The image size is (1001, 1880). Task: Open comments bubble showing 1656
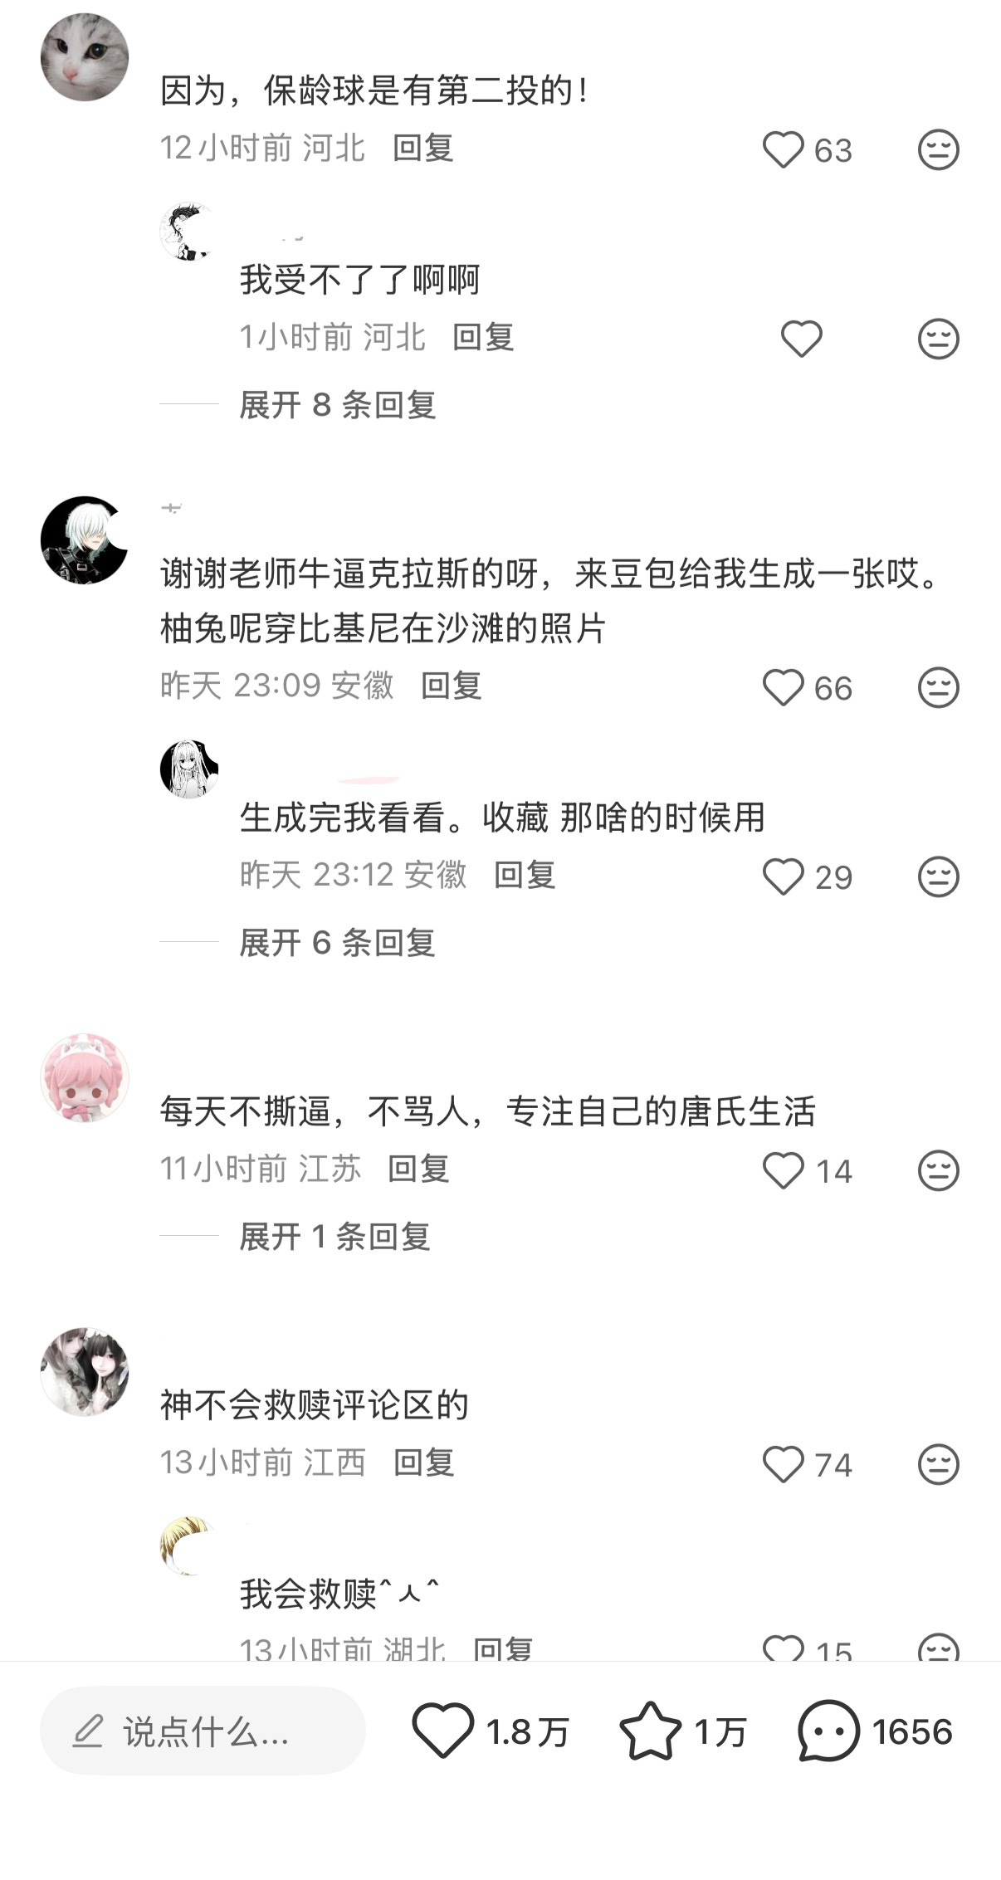click(828, 1731)
